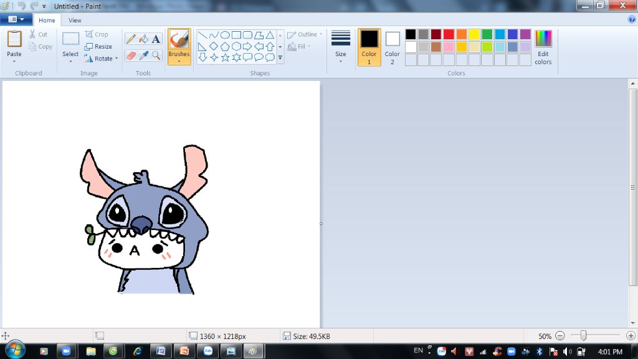This screenshot has height=359, width=638.
Task: Click the Crop button
Action: tap(97, 34)
